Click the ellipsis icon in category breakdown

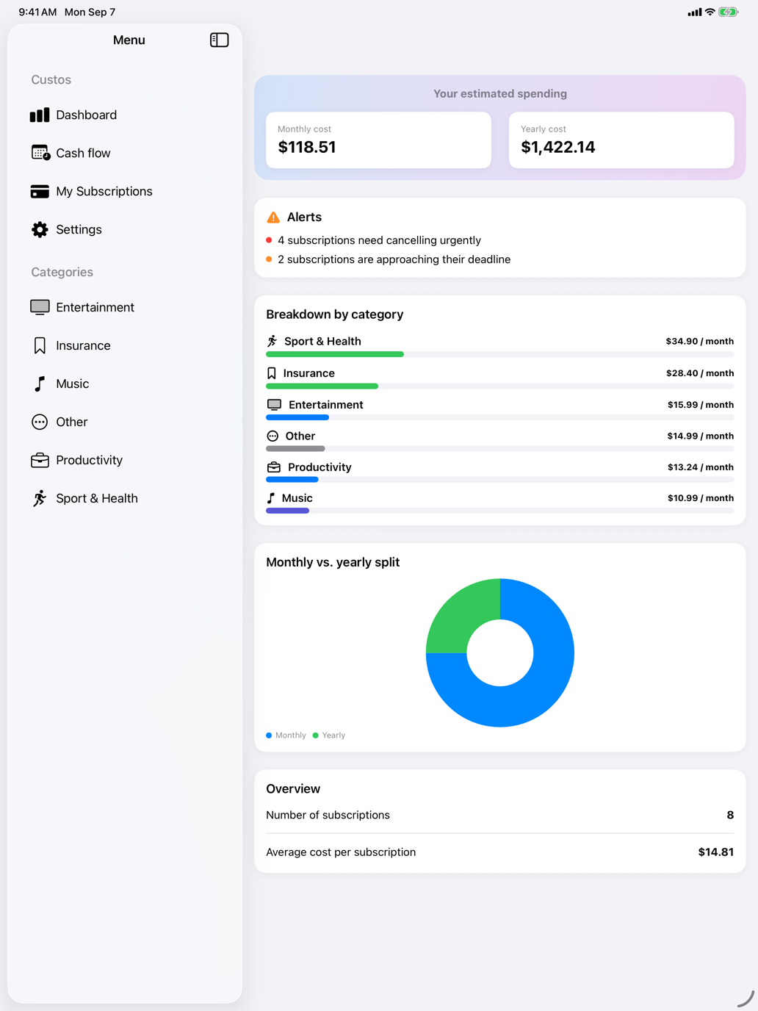[x=272, y=436]
